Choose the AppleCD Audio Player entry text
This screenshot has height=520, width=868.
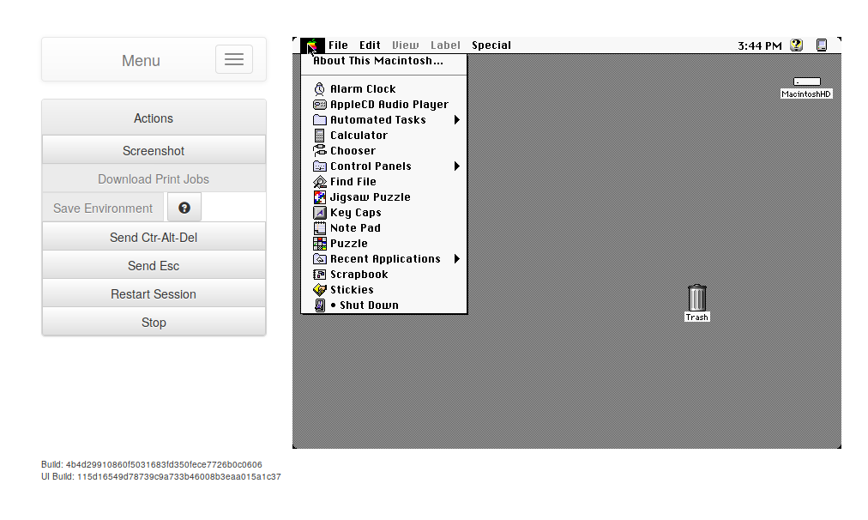(x=389, y=104)
